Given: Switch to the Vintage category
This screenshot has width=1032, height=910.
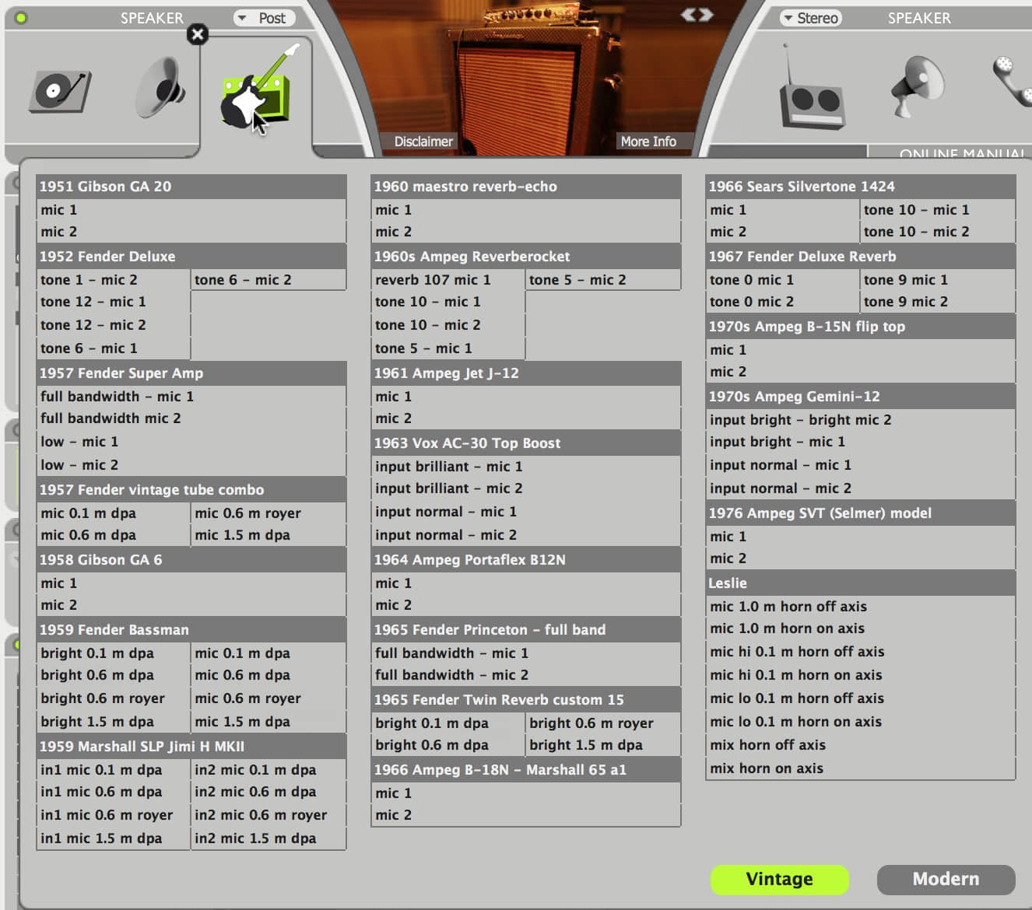Looking at the screenshot, I should (x=779, y=880).
